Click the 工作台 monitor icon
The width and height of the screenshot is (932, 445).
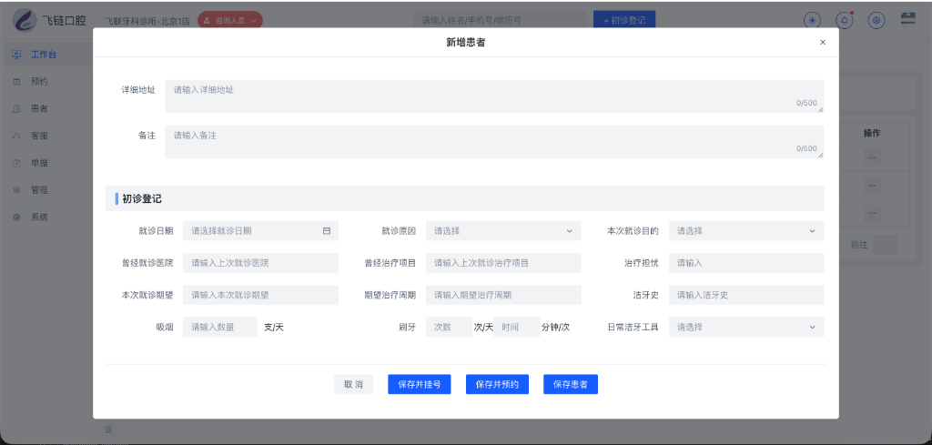tap(16, 54)
